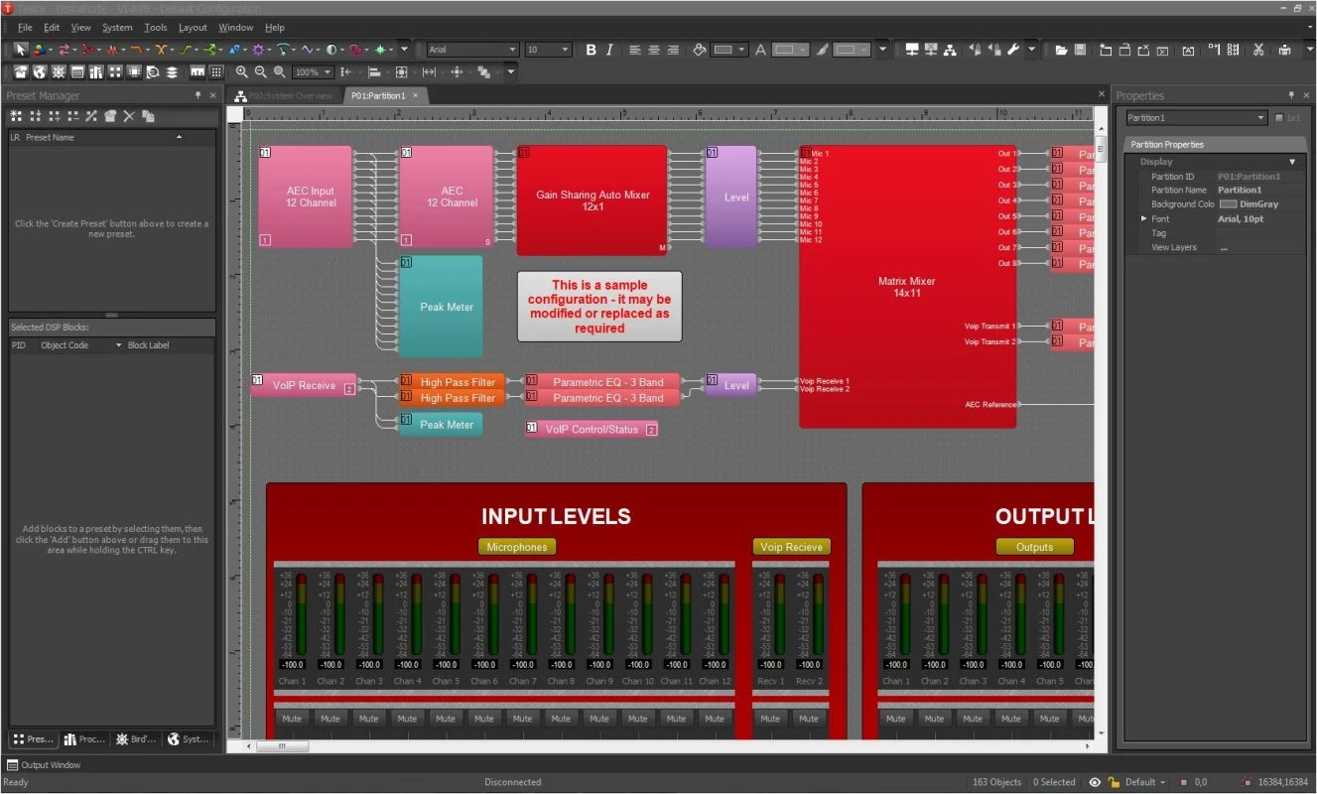The height and width of the screenshot is (794, 1317).
Task: Click the printer icon
Action: [x=1284, y=50]
